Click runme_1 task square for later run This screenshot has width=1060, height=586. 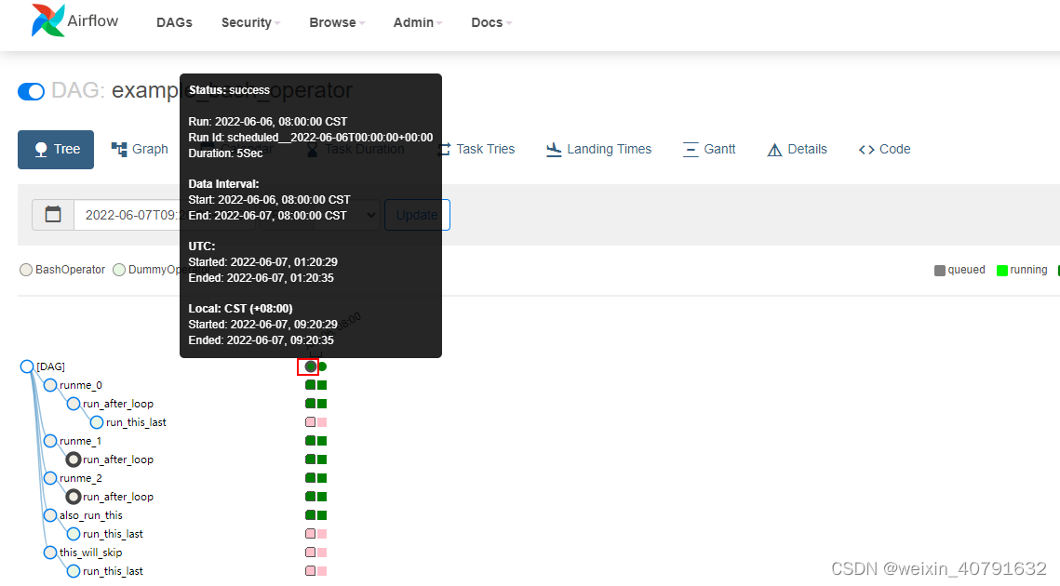[322, 441]
